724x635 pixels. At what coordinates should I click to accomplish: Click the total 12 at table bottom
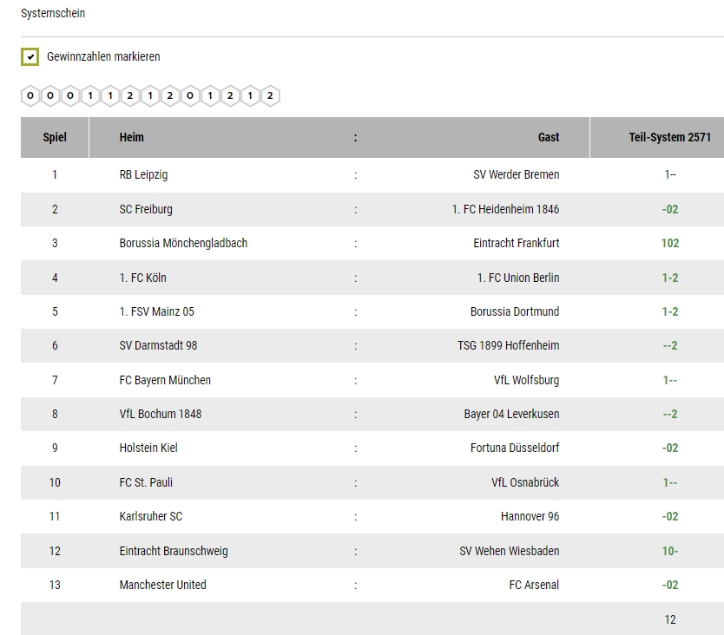click(670, 619)
